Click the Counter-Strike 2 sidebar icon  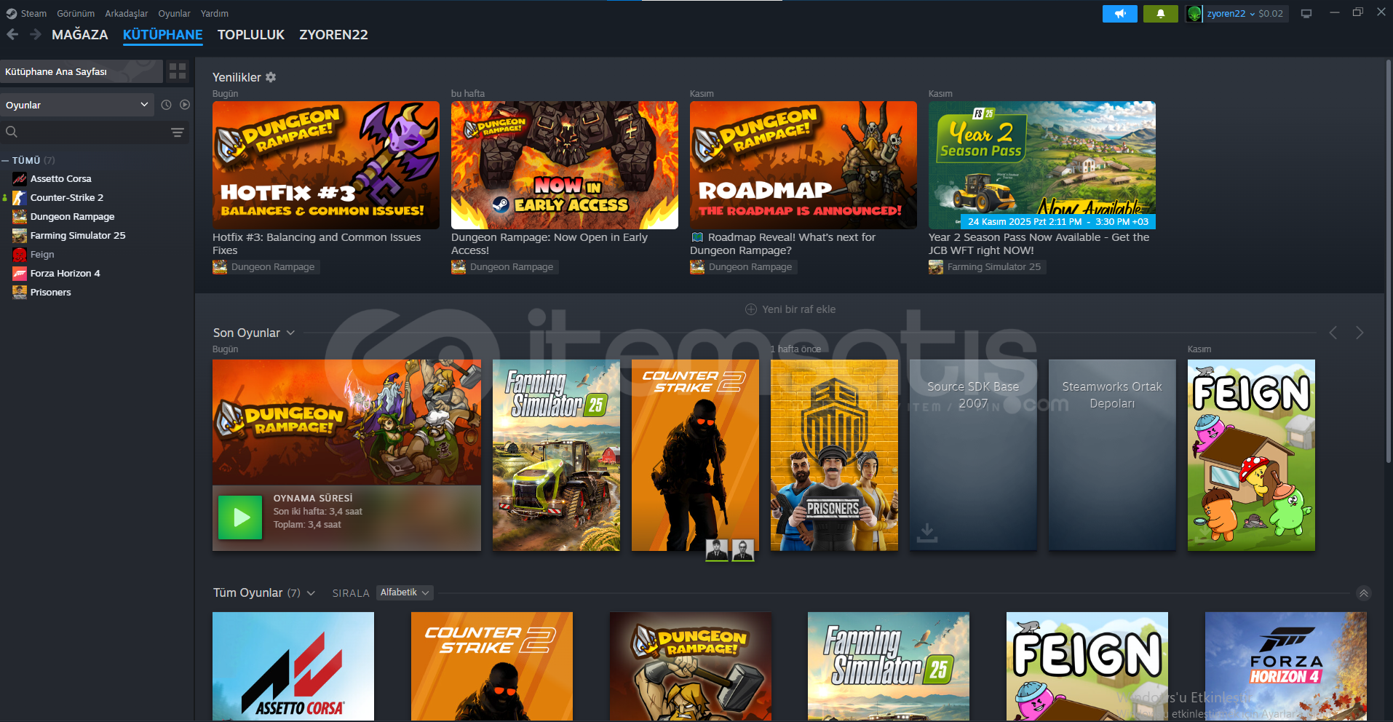pyautogui.click(x=20, y=198)
